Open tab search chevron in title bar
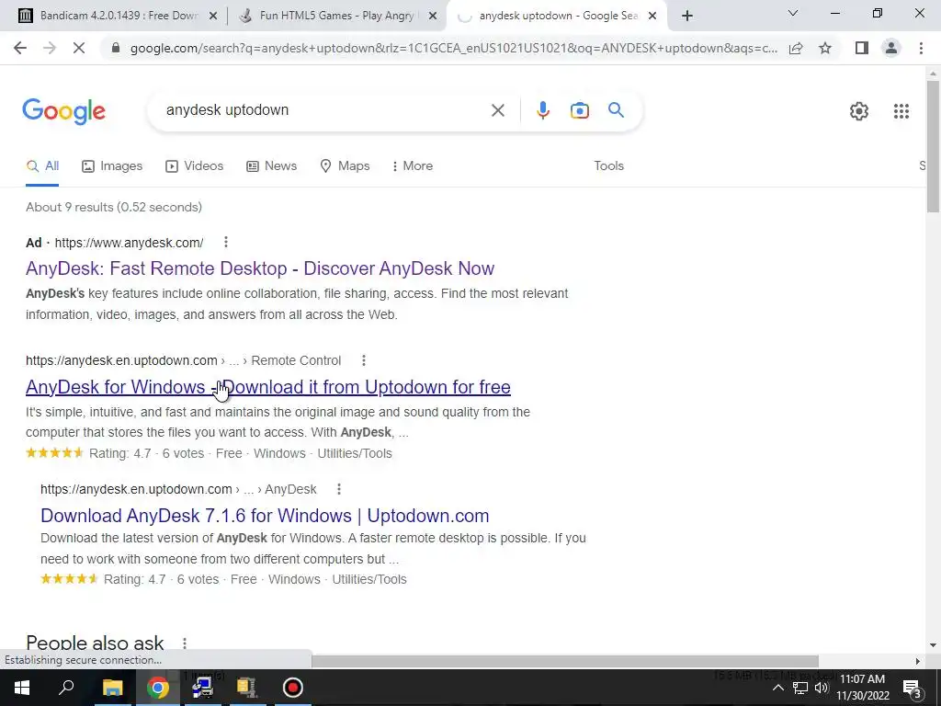Viewport: 941px width, 706px height. [x=793, y=13]
